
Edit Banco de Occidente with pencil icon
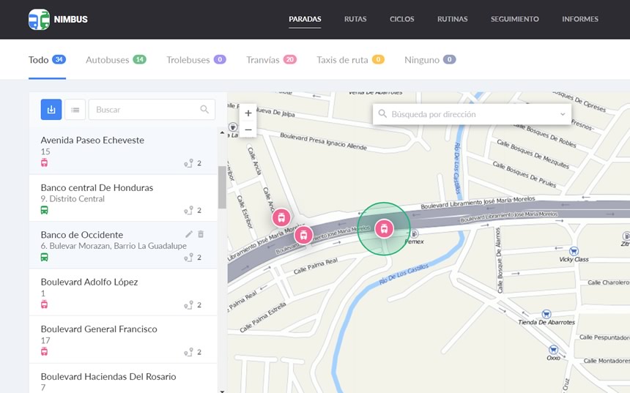point(189,234)
